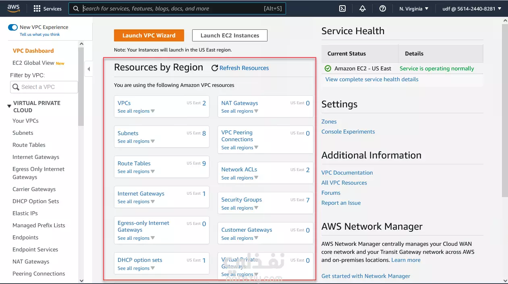Open the notifications bell

click(363, 8)
